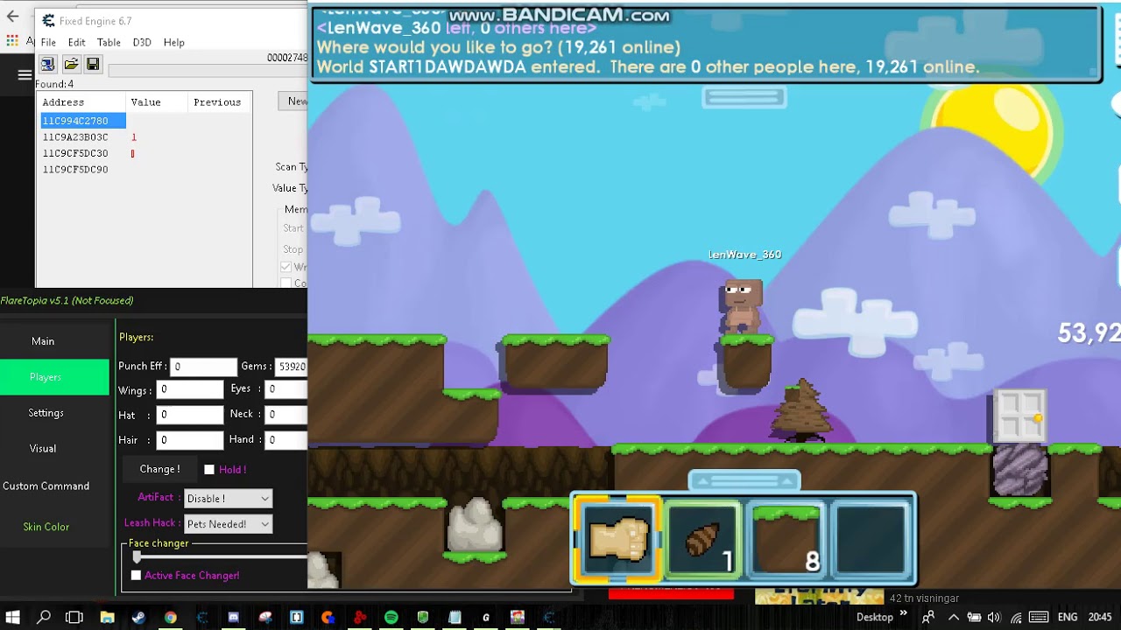Expand the inventory with the arrow handle
This screenshot has width=1121, height=630.
pos(744,481)
